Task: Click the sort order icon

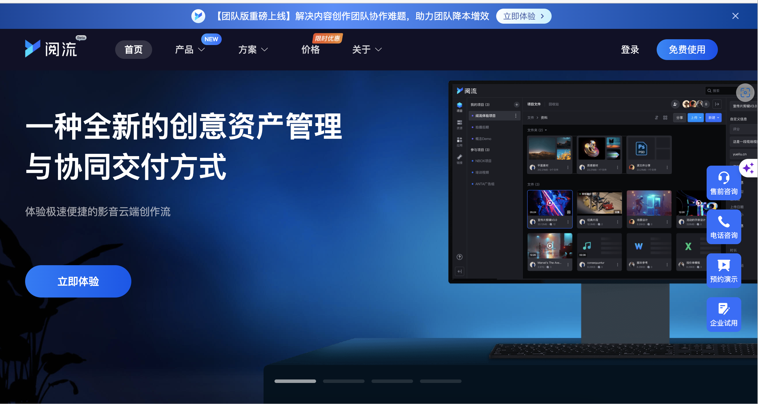Action: click(656, 118)
